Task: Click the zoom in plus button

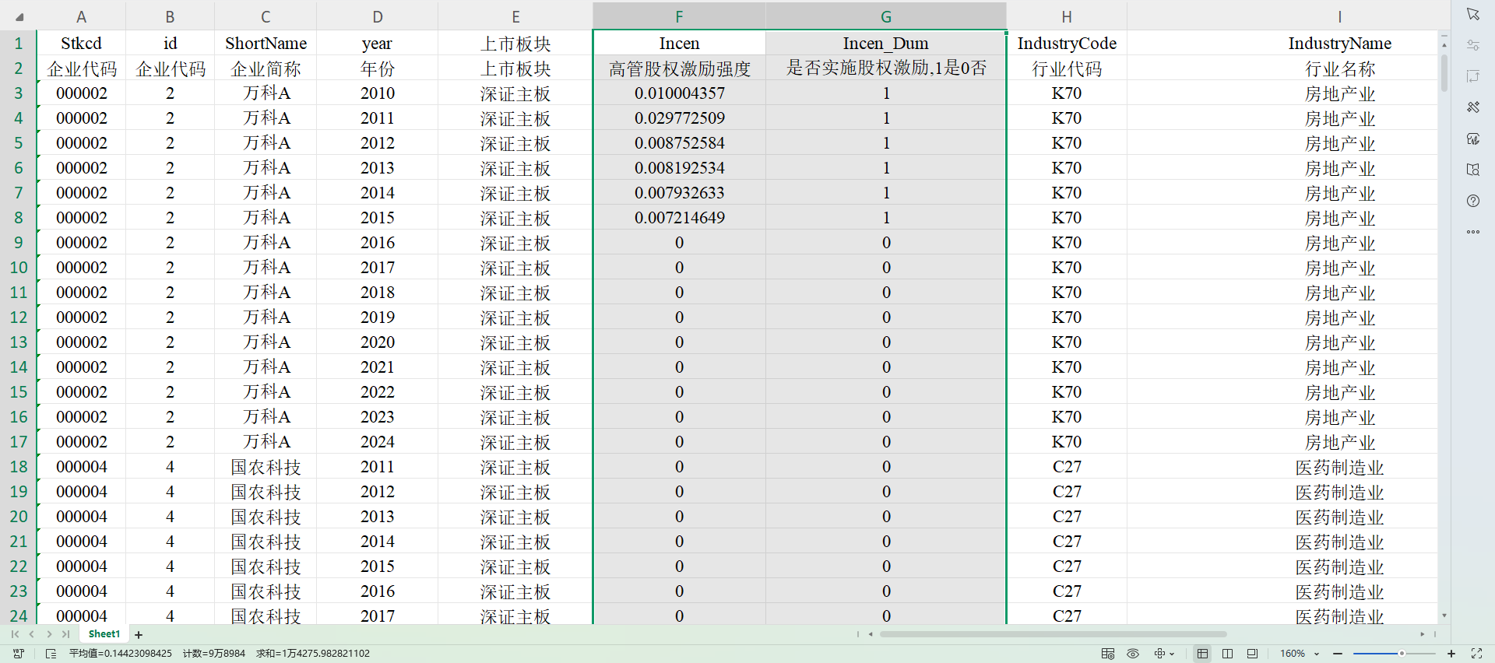Action: click(1451, 654)
